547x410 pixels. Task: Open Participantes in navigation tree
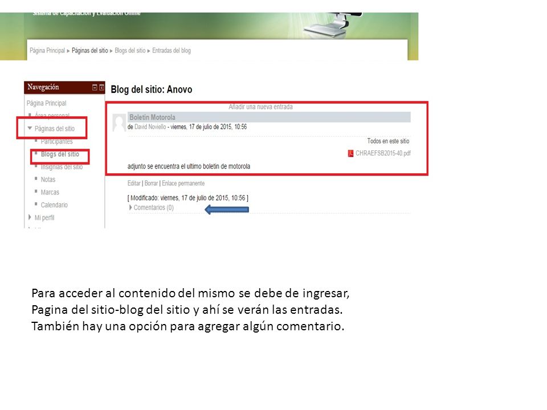(56, 142)
